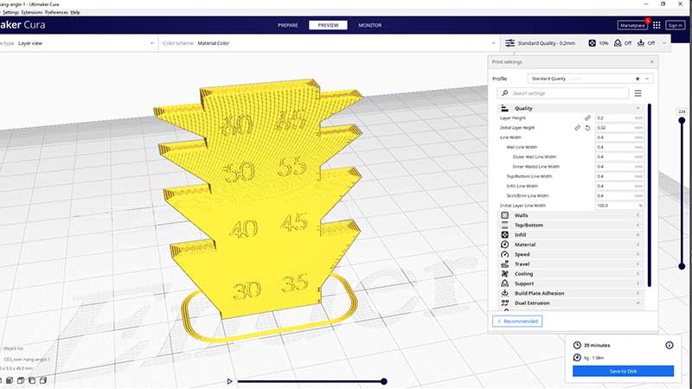Expand the Cooling settings section
This screenshot has height=389, width=692.
click(x=638, y=273)
